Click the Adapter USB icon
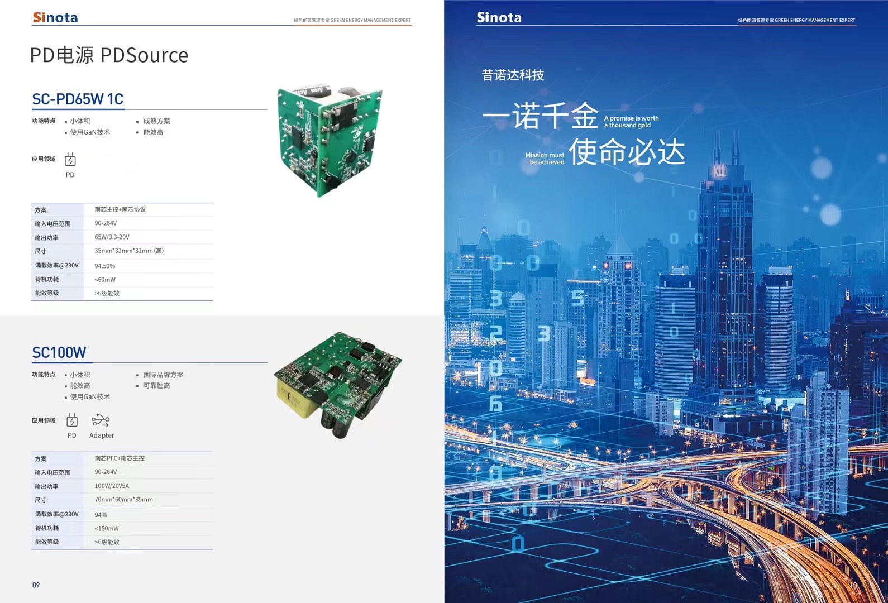The height and width of the screenshot is (603, 888). 101,420
